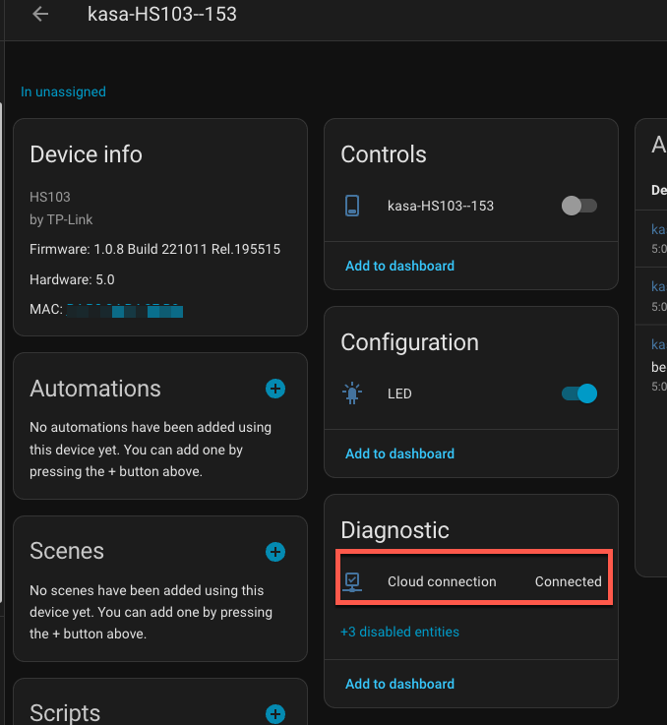Click Add to dashboard under Configuration
The height and width of the screenshot is (725, 667).
pyautogui.click(x=399, y=453)
